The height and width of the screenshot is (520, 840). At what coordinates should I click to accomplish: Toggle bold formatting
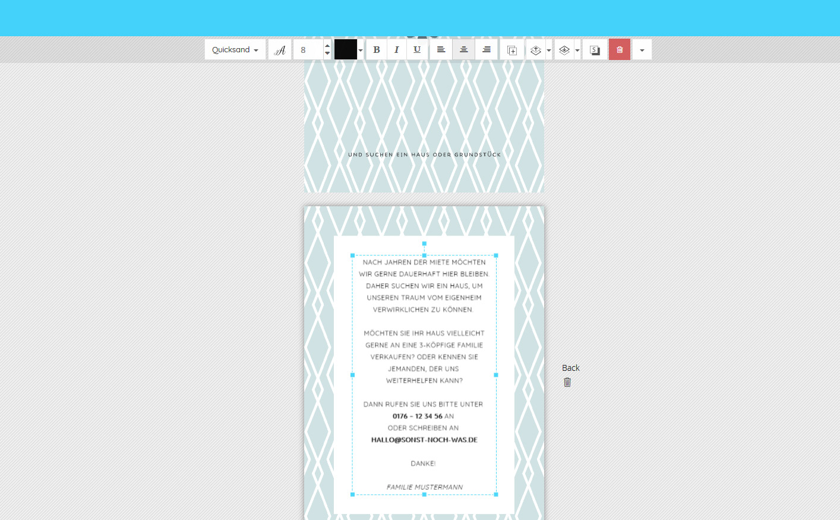(x=377, y=50)
